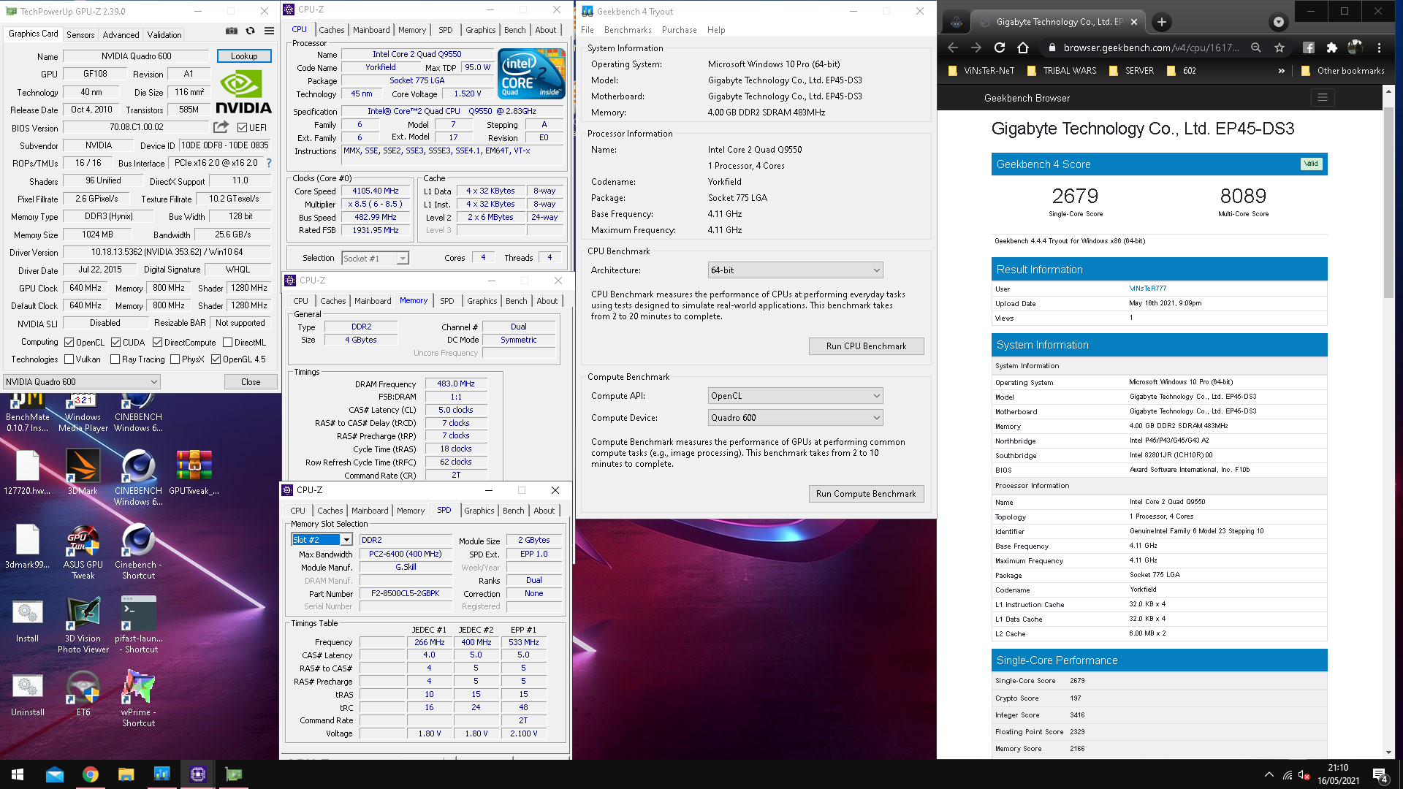Click the Close button in GPU-Z

pos(251,381)
